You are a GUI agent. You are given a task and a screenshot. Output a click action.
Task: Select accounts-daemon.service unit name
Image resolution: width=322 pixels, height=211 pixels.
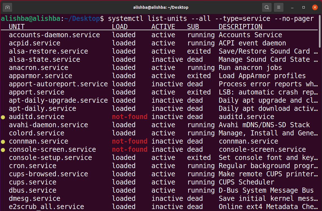[x=54, y=35]
